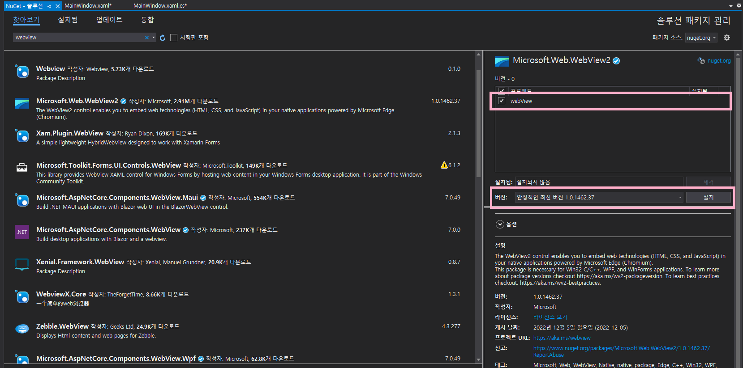Click the Xam.Plugin.WebView package icon

(x=22, y=135)
